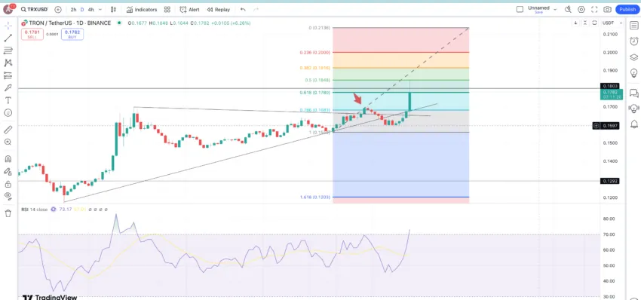641x300 pixels.
Task: Open the watchlist and details panel
Action: pyautogui.click(x=633, y=26)
